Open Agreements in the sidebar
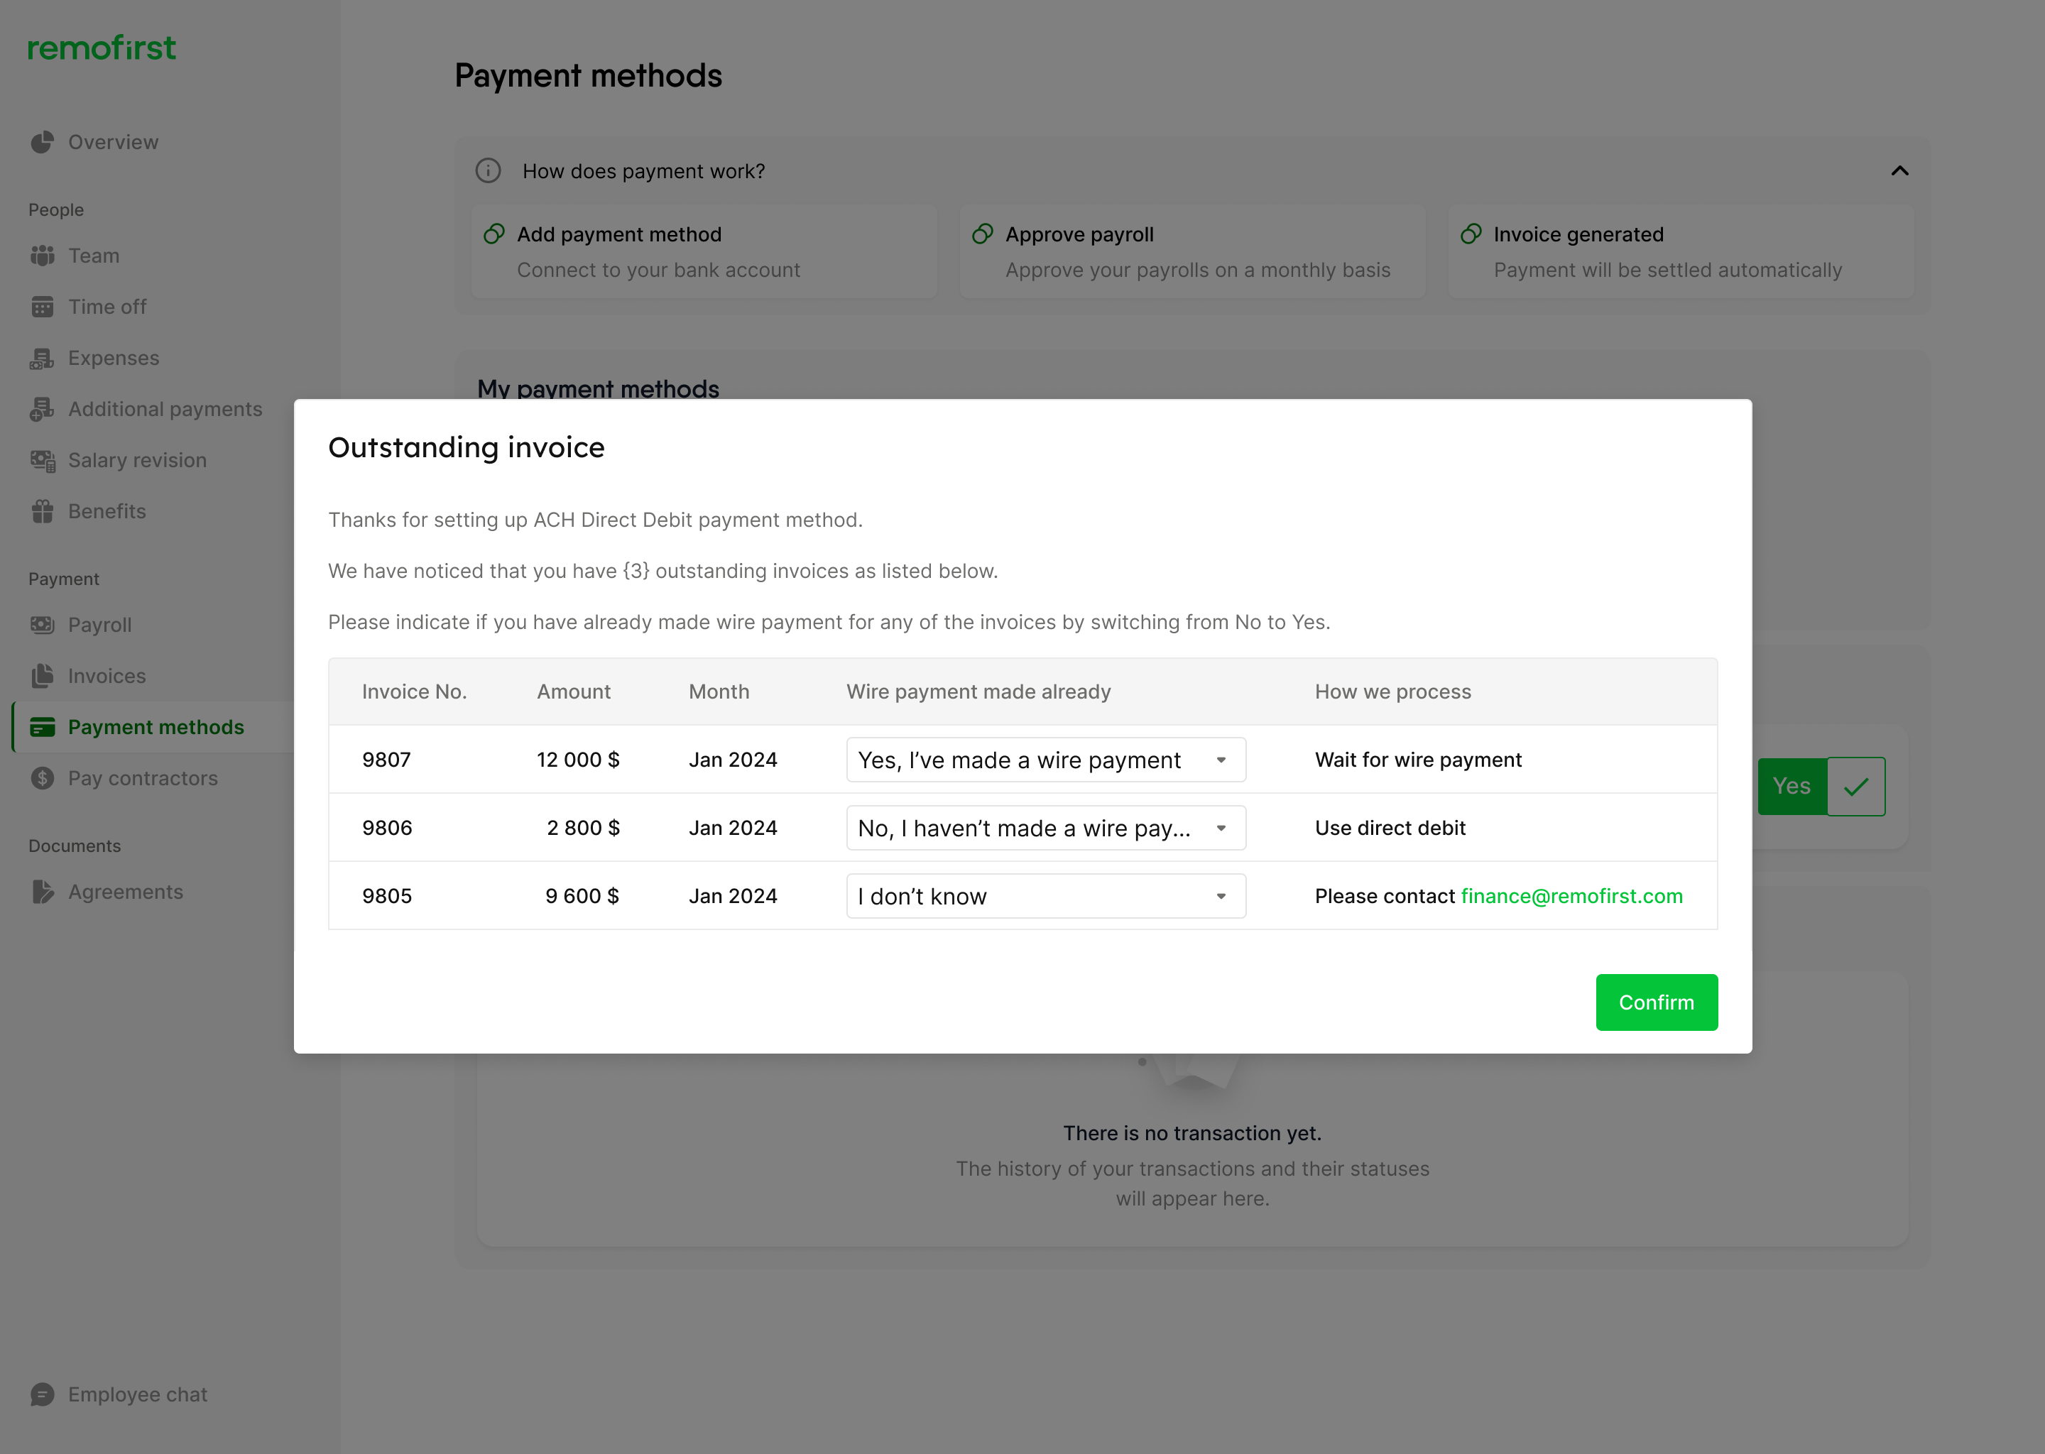Viewport: 2045px width, 1454px height. point(126,892)
